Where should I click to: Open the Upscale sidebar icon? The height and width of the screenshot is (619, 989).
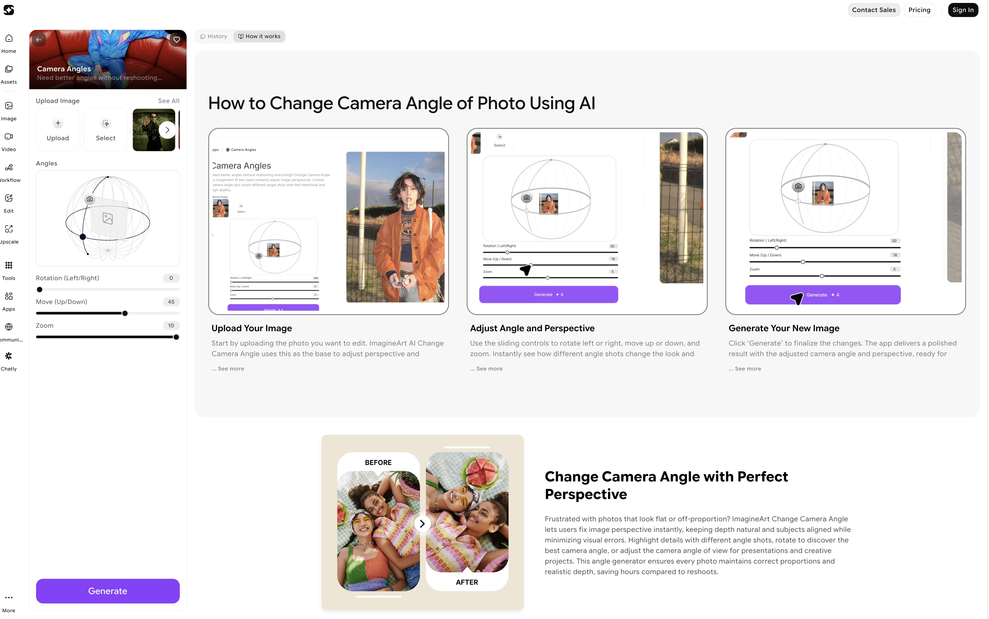click(x=9, y=234)
